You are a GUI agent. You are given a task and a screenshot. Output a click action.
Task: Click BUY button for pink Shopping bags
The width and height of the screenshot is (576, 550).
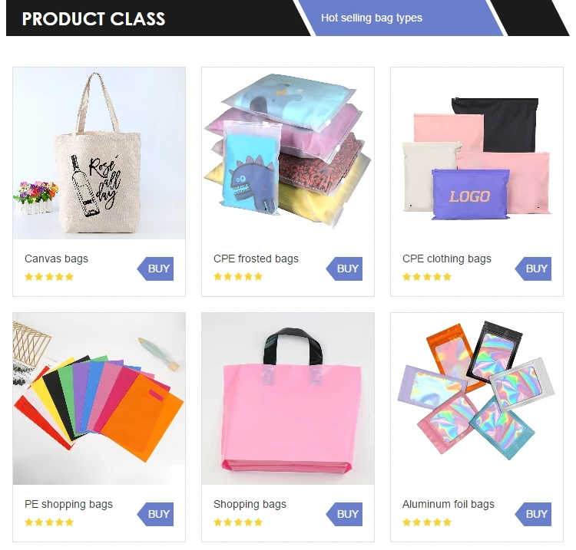[x=344, y=514]
